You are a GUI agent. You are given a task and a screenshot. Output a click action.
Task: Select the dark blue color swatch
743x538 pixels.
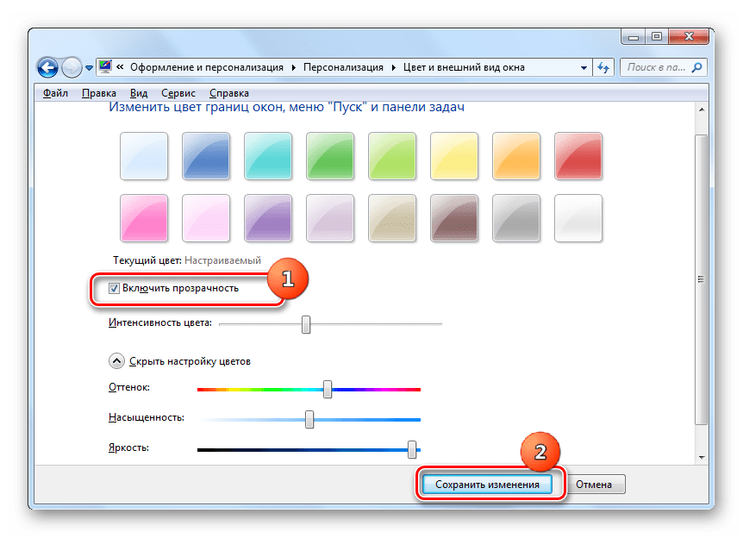(206, 156)
